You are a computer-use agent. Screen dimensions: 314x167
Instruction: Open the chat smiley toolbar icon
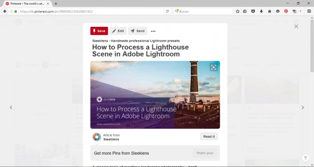pyautogui.click(x=278, y=12)
